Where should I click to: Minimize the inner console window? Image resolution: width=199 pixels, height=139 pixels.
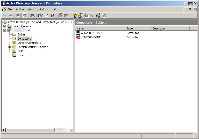(186, 9)
